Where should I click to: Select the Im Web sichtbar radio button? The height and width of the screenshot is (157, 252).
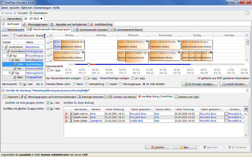pos(144,84)
